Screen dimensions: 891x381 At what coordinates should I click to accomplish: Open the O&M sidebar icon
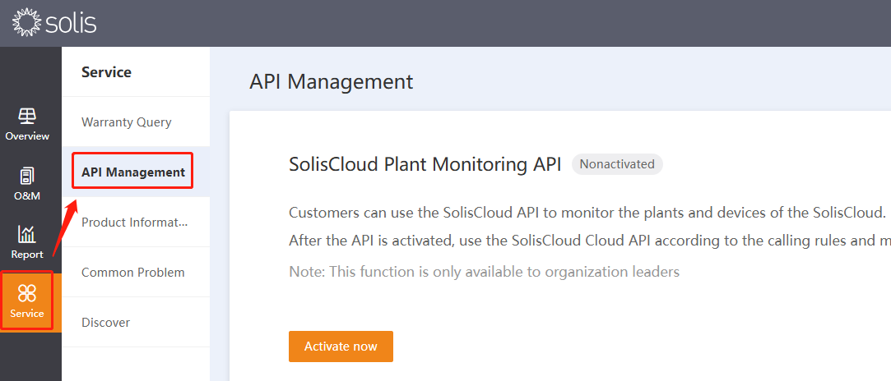[26, 177]
